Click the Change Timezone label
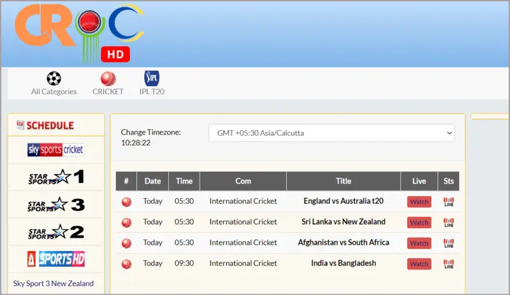Viewport: 510px width, 295px height. click(x=150, y=133)
